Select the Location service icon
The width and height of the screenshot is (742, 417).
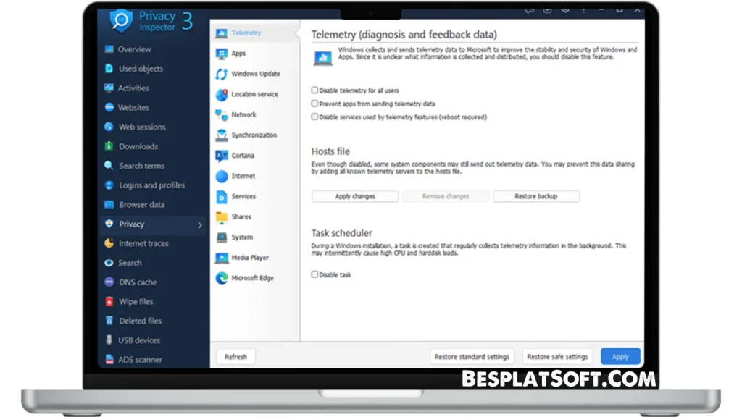point(221,94)
